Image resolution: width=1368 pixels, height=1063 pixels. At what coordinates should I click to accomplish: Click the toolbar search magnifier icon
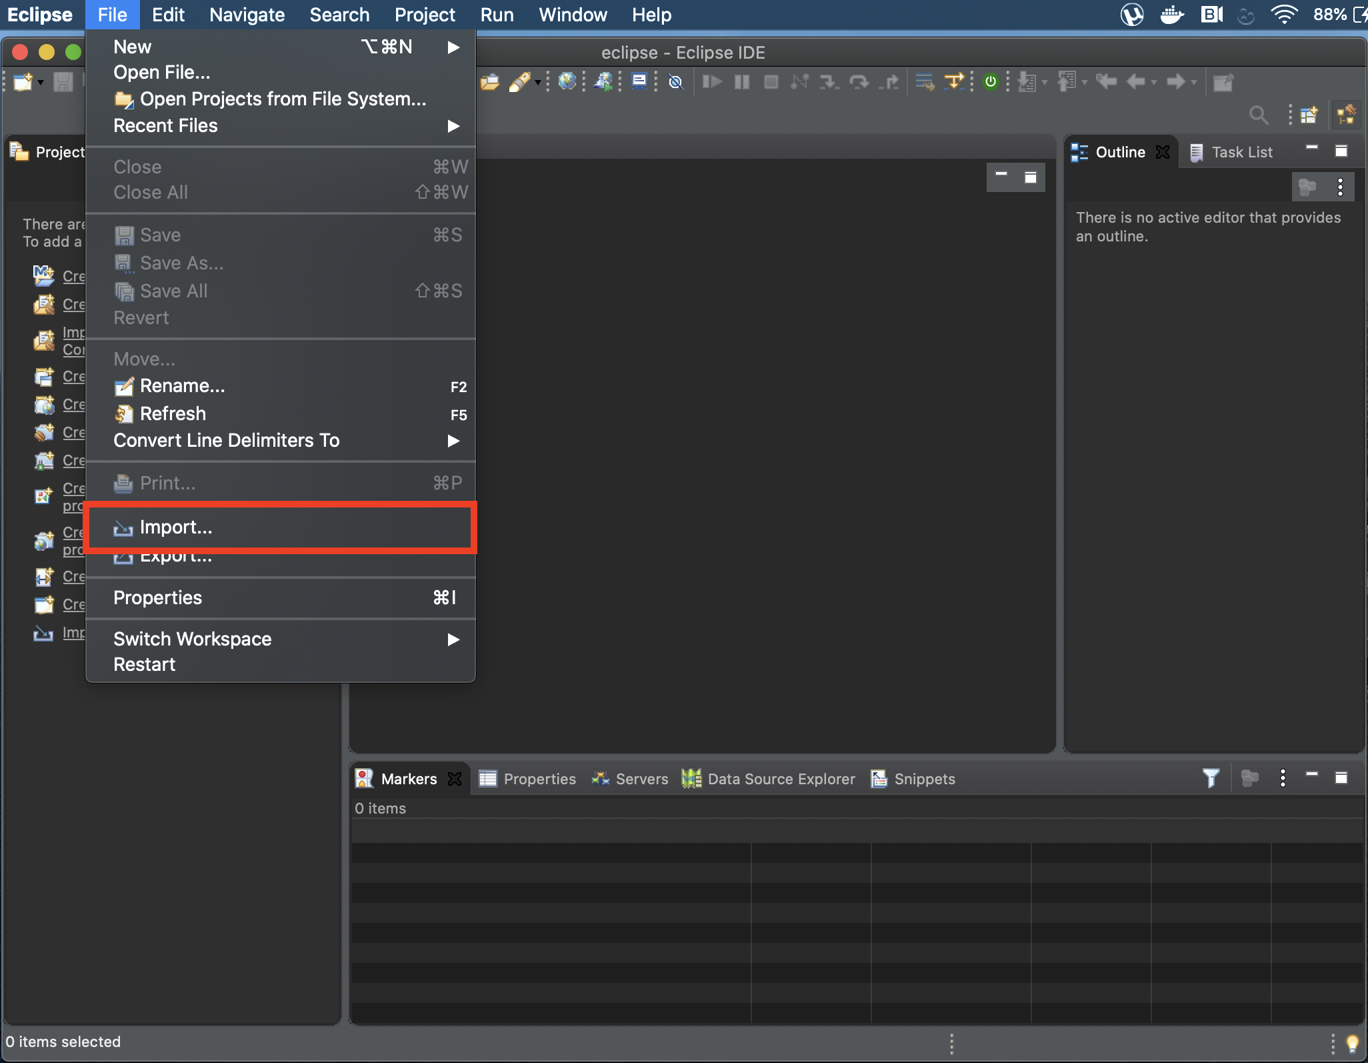pos(1258,115)
